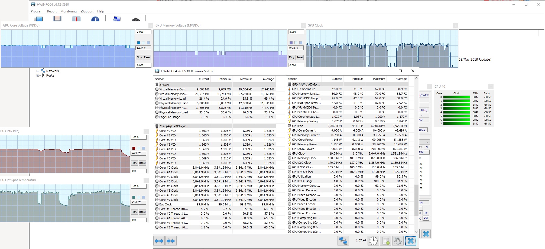The height and width of the screenshot is (249, 545).
Task: Reset the GPU Memory Voltage graph
Action: pos(300,57)
